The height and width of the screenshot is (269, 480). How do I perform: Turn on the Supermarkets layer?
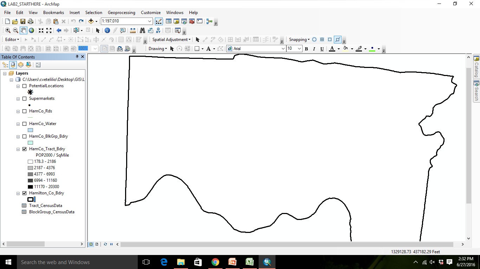[24, 98]
